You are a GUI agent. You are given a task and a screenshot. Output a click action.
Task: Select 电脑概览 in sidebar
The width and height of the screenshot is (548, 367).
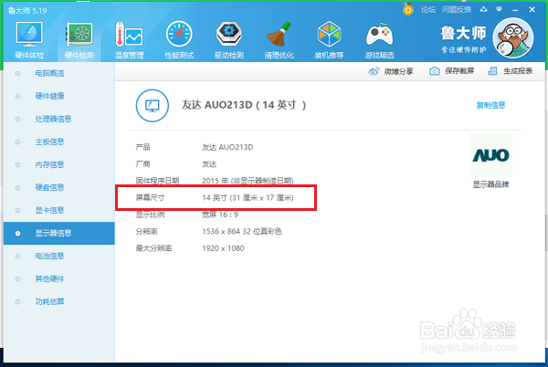click(x=59, y=73)
